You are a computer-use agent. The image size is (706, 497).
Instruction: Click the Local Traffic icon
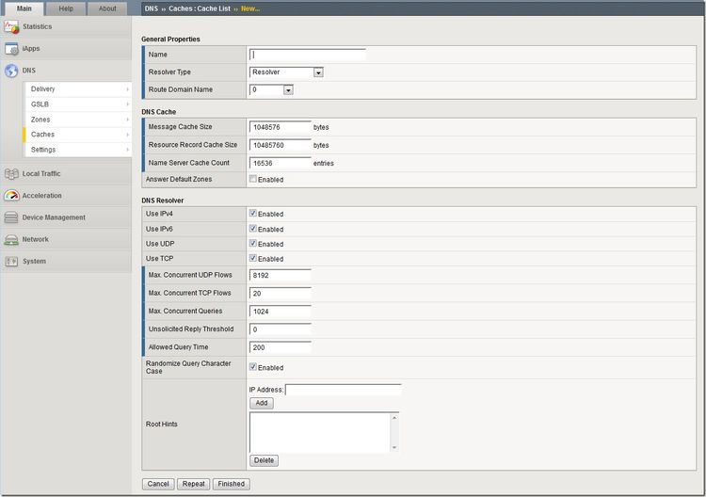click(x=11, y=173)
